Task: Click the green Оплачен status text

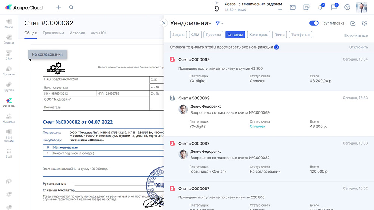Action: [257, 126]
